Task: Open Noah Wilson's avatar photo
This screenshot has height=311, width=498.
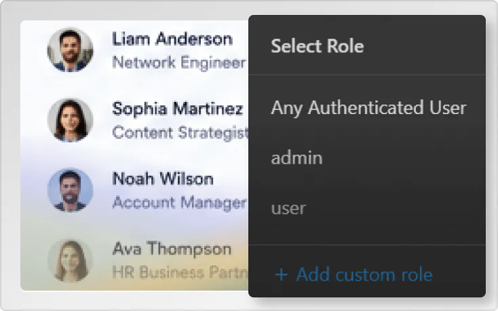Action: click(70, 190)
